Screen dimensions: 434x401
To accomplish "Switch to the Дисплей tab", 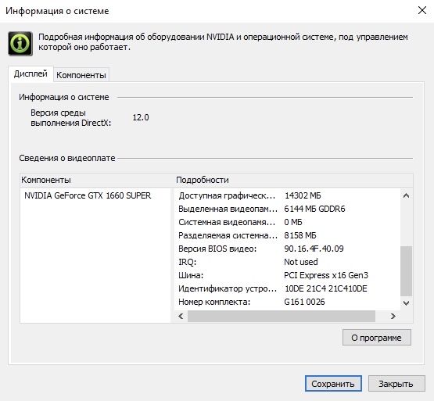I will pyautogui.click(x=30, y=74).
